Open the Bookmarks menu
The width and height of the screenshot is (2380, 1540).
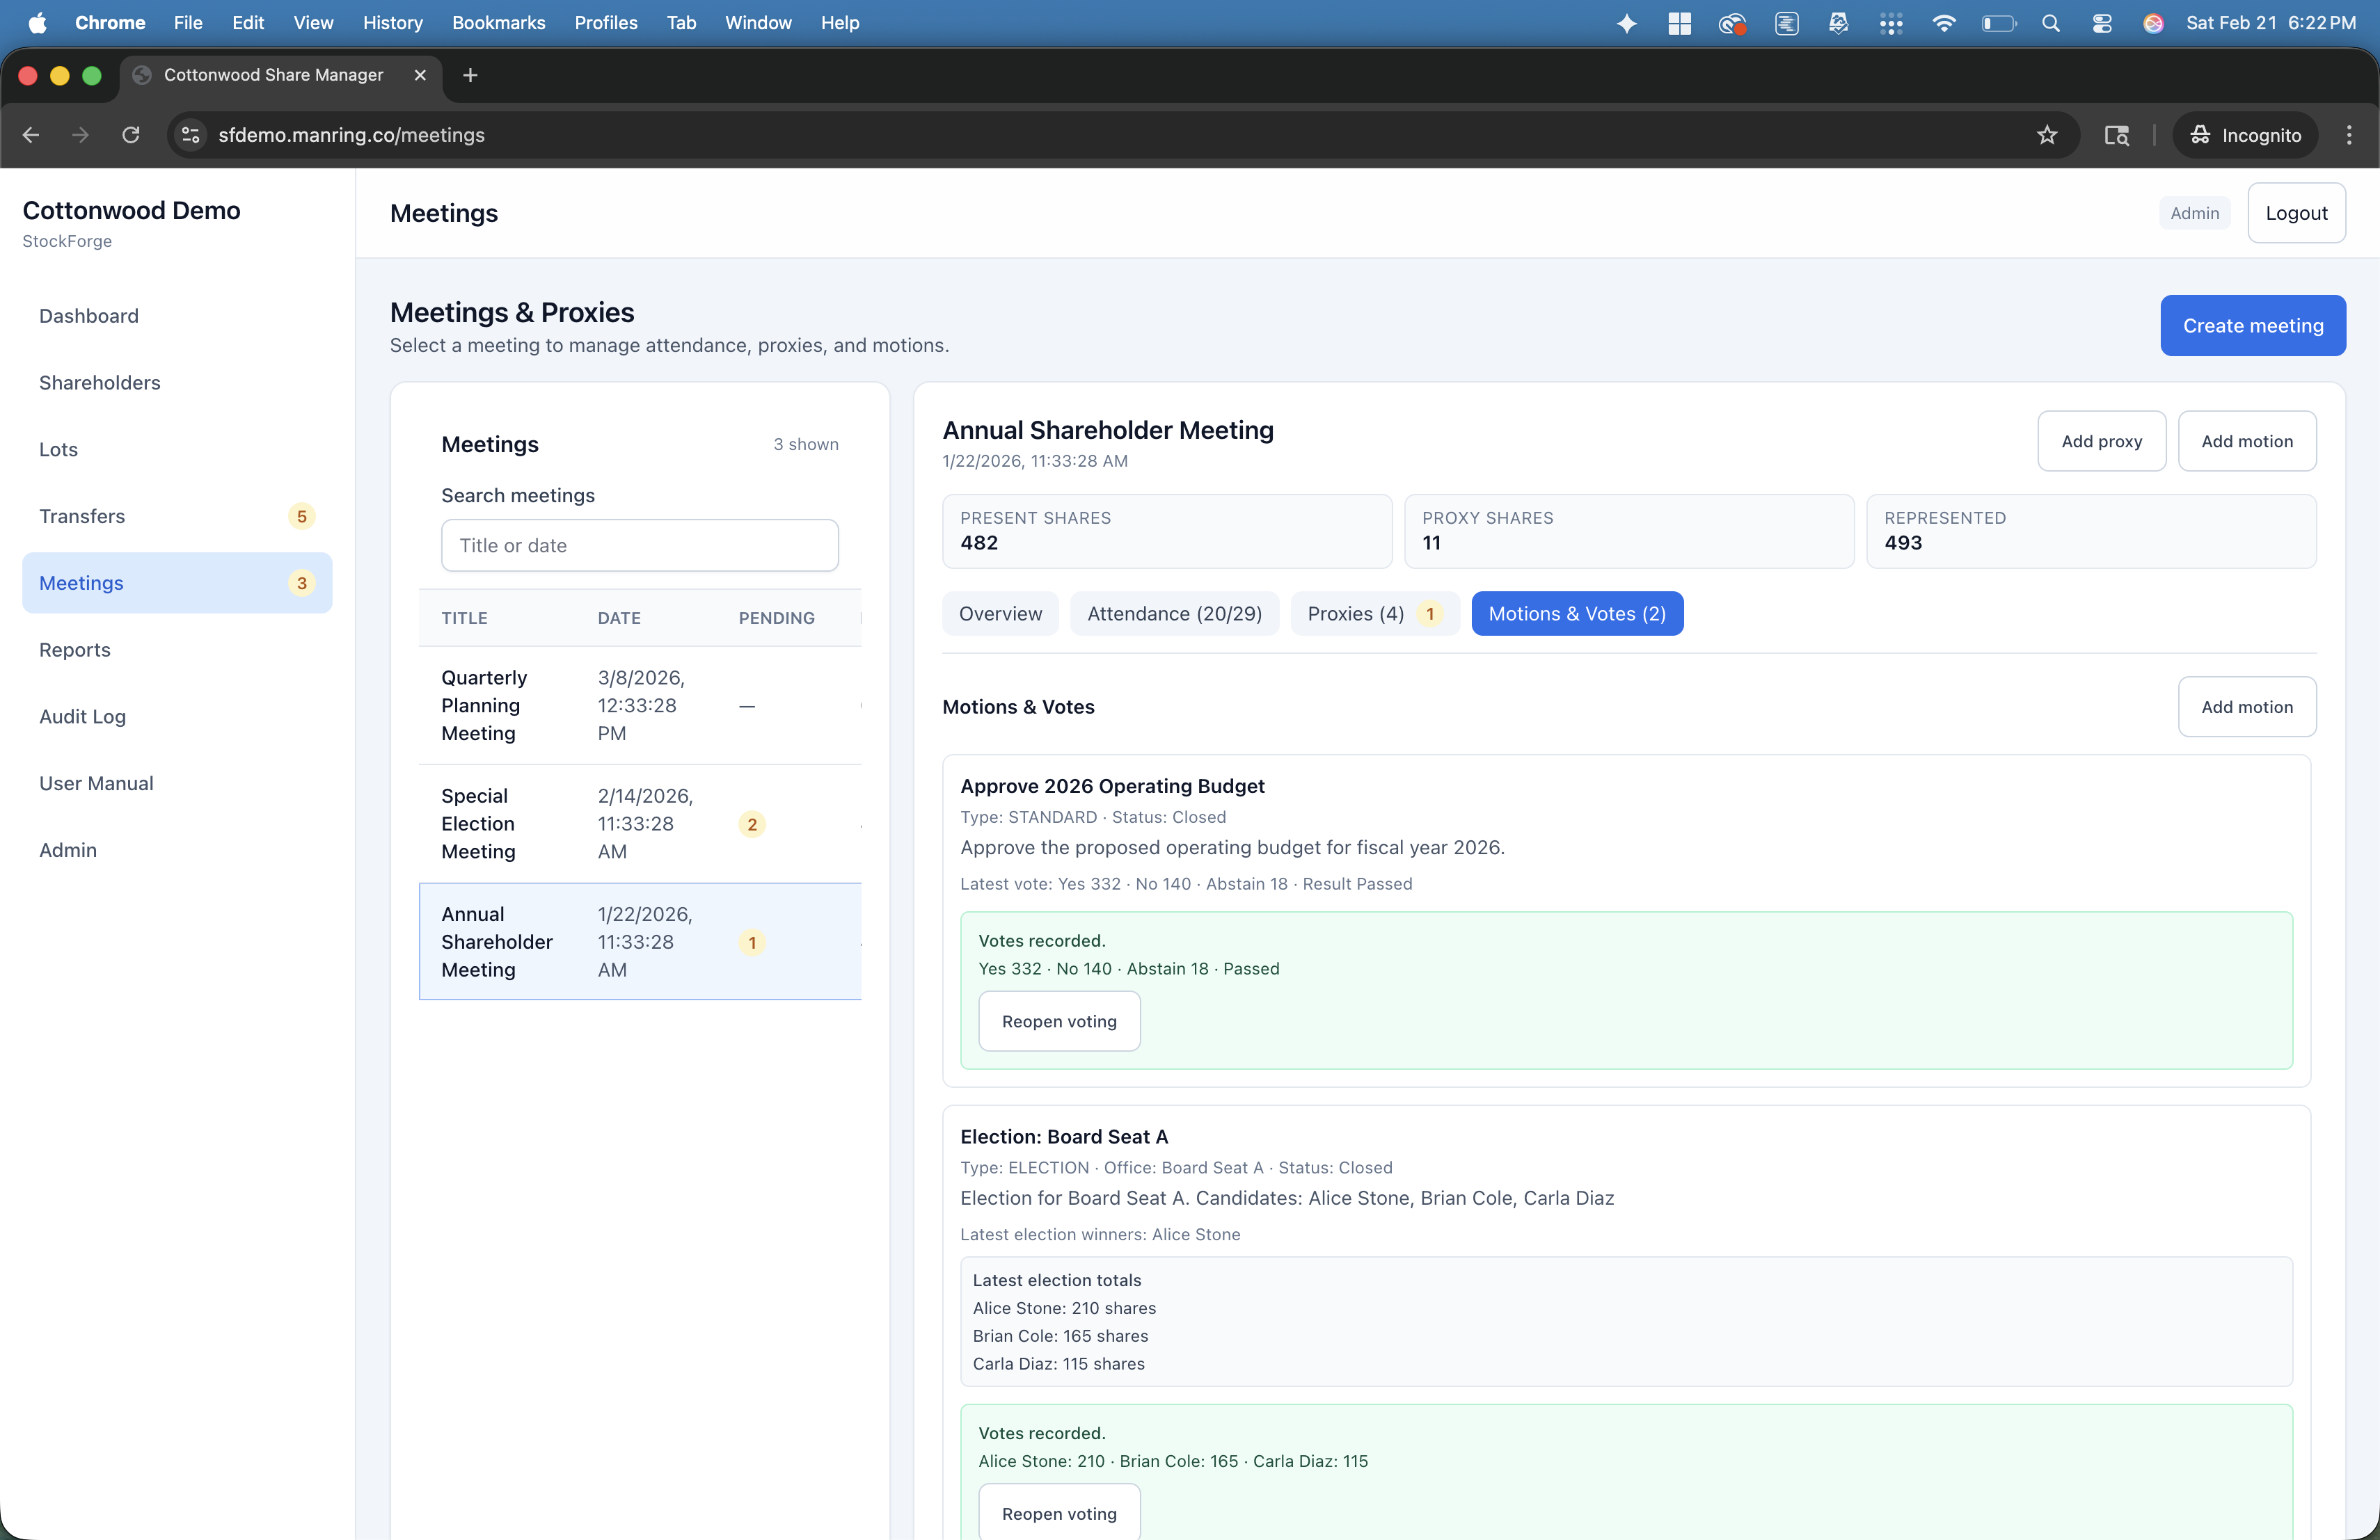coord(498,22)
